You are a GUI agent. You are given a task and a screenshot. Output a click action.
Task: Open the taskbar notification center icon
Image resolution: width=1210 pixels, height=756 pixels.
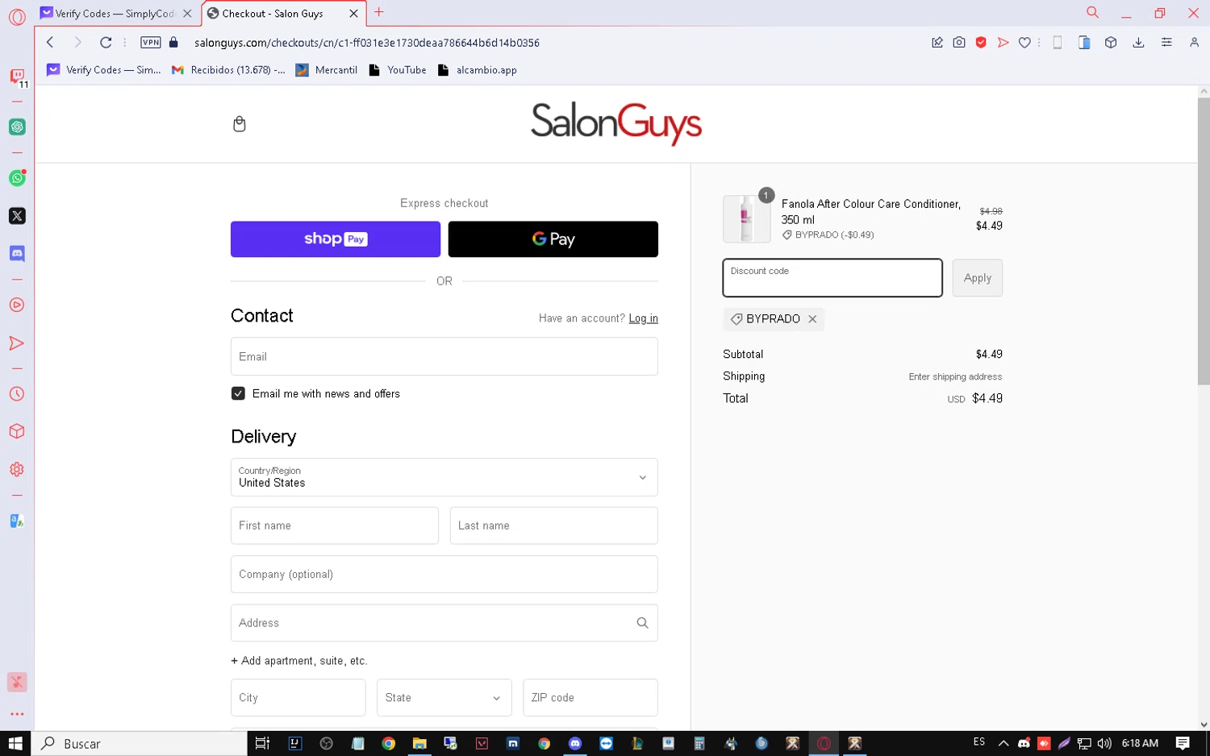point(1183,743)
